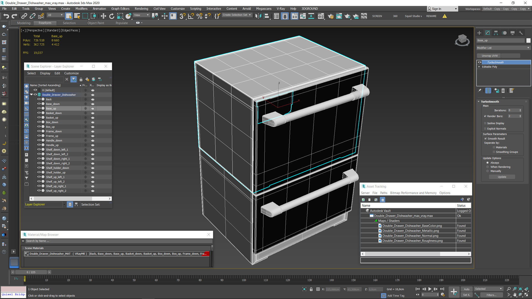Toggle the Pin Stack icon
The height and width of the screenshot is (299, 532).
(x=480, y=91)
